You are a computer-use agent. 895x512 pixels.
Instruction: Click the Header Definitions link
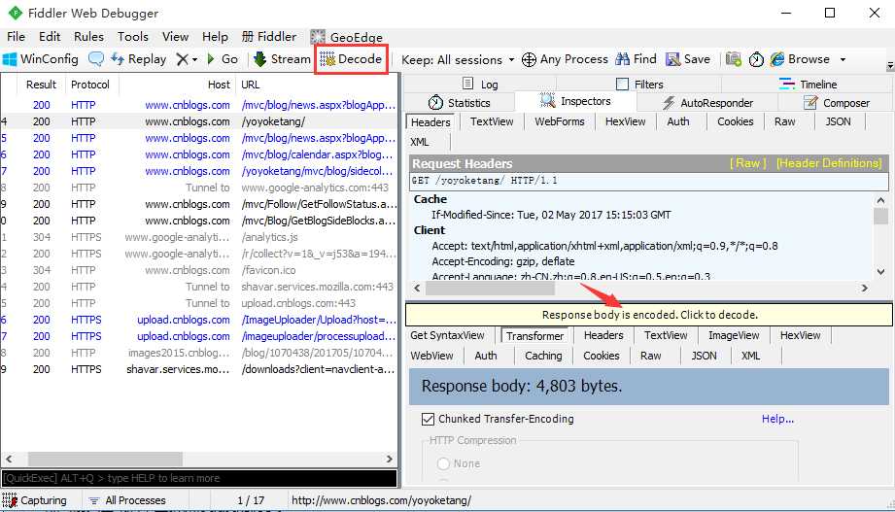point(829,163)
